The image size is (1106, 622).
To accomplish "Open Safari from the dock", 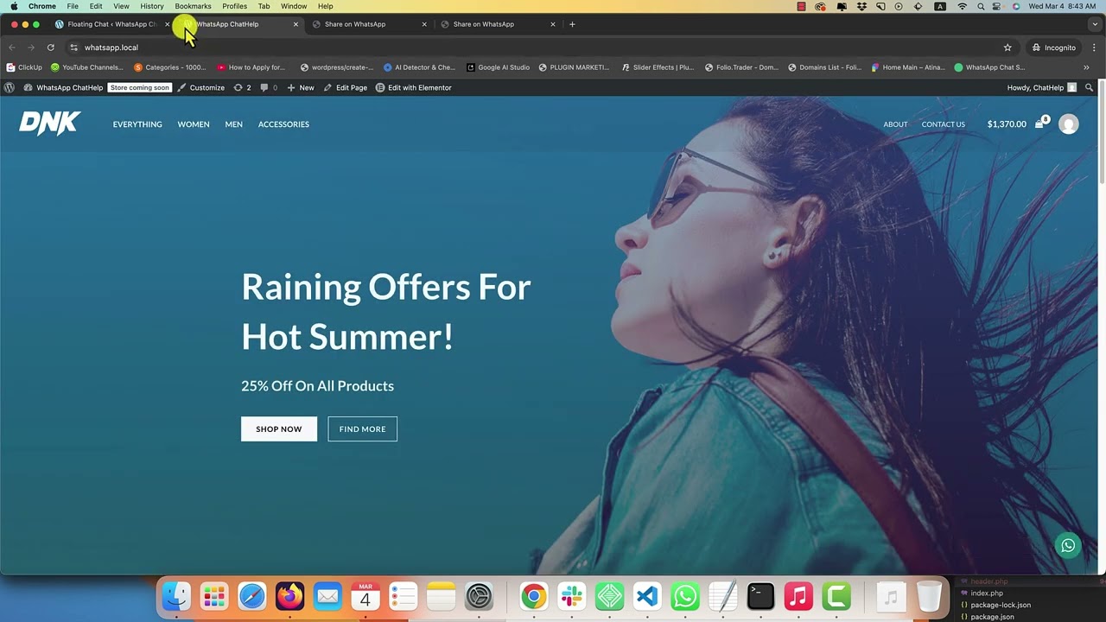I will [x=252, y=596].
